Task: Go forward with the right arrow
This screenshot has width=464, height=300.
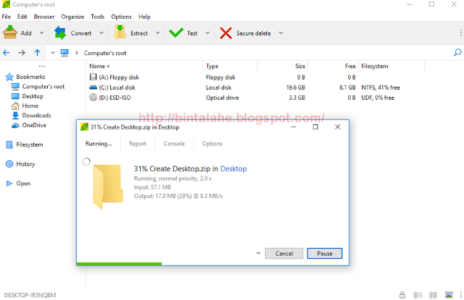Action: coord(22,53)
